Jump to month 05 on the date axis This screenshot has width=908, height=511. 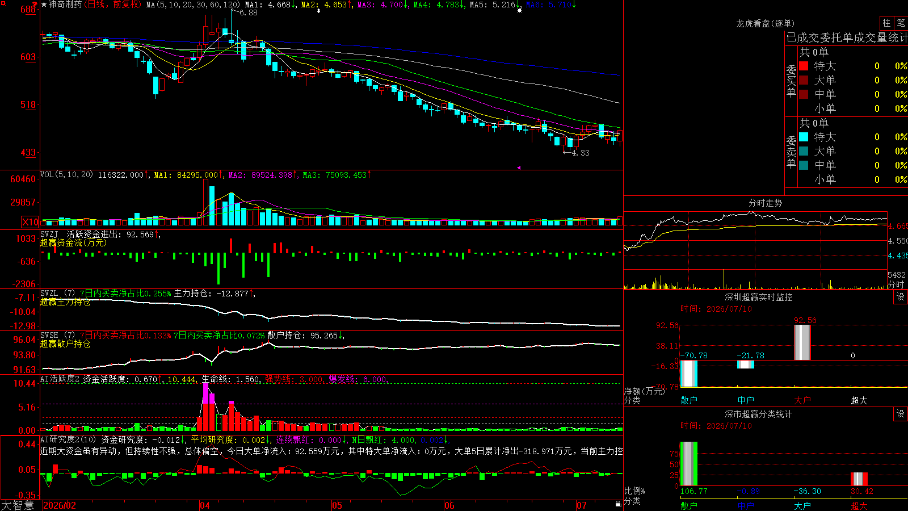(x=337, y=505)
